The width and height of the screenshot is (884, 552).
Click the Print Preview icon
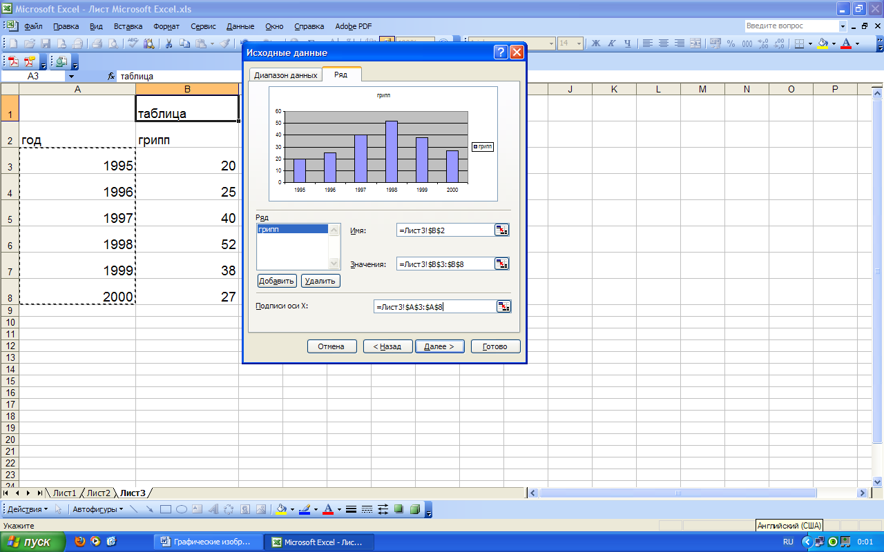click(x=113, y=43)
